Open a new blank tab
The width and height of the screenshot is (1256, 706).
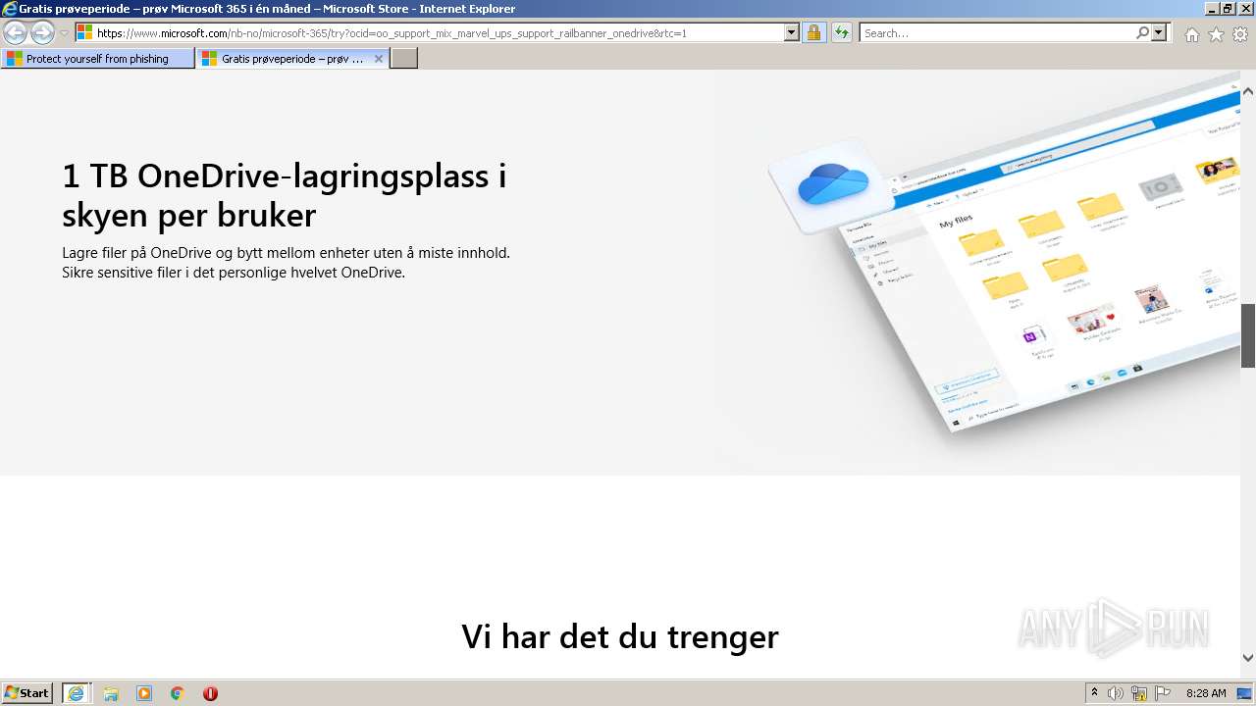[404, 59]
